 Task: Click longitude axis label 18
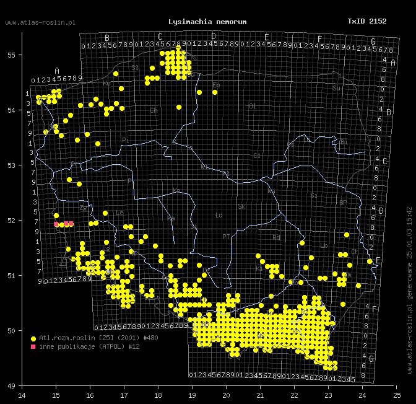click(x=158, y=395)
